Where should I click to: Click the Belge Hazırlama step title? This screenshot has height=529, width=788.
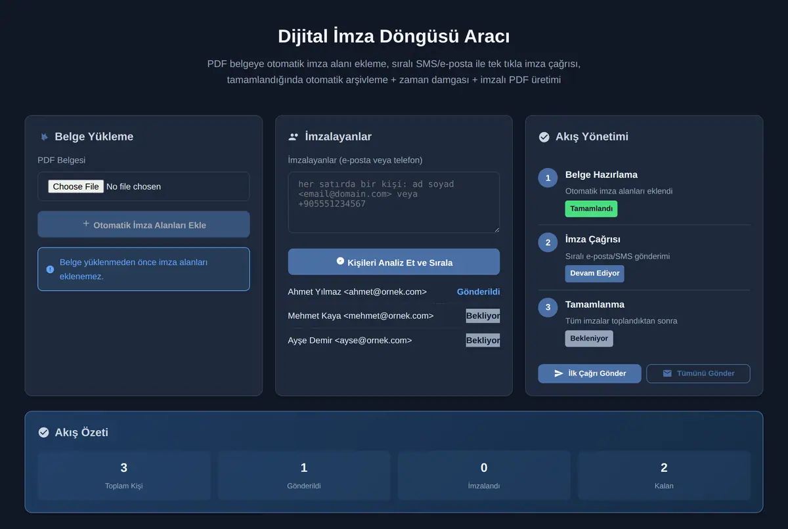coord(602,175)
